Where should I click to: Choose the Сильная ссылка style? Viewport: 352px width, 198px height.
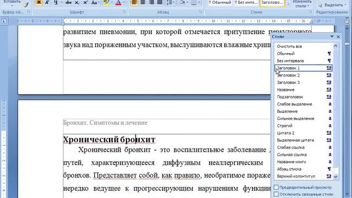tap(303, 155)
